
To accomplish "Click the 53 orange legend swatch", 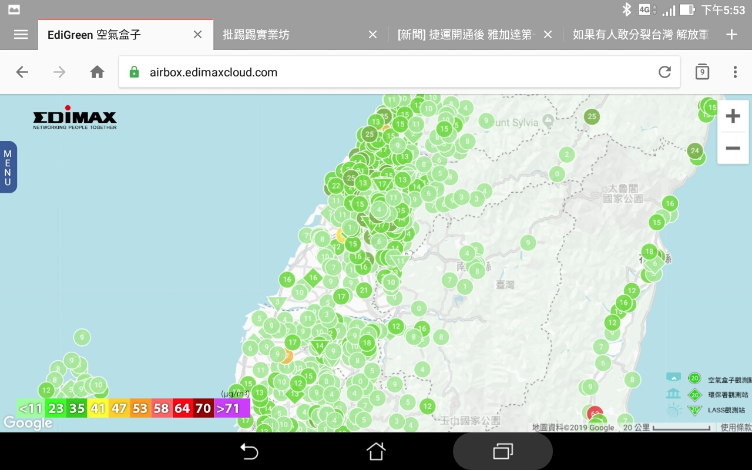I will pos(140,408).
